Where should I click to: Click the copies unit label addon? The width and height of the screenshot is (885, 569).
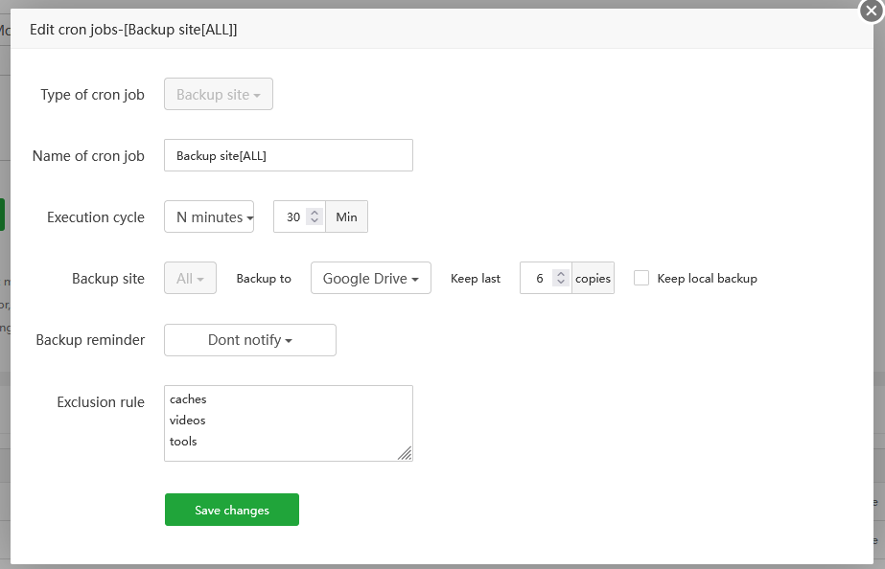pyautogui.click(x=593, y=279)
